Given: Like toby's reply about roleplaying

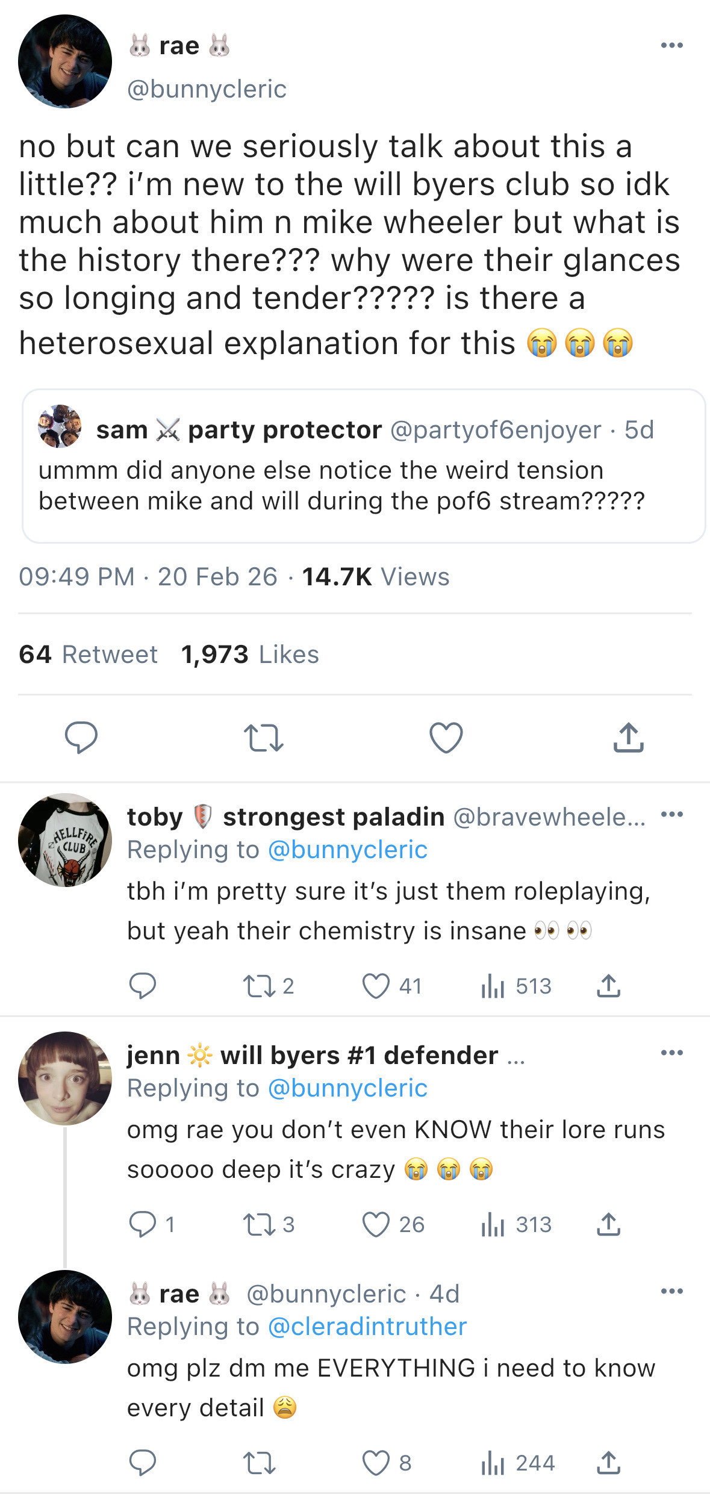Looking at the screenshot, I should [x=376, y=986].
